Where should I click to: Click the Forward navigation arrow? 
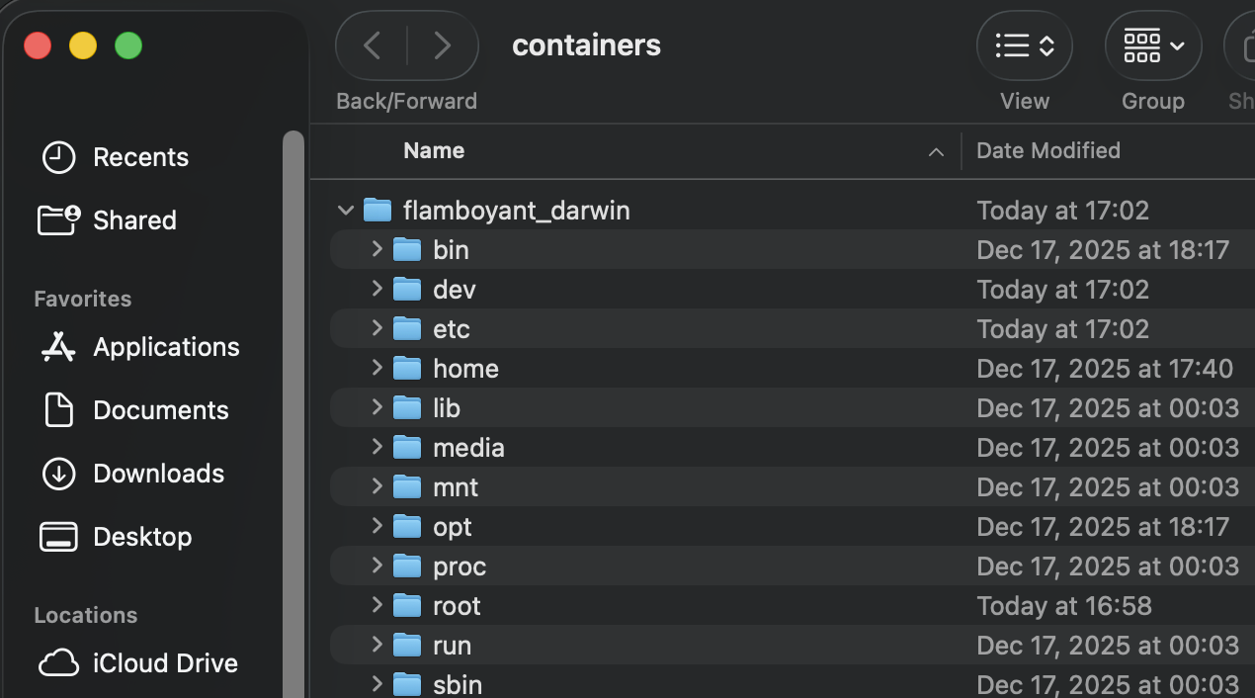(442, 45)
